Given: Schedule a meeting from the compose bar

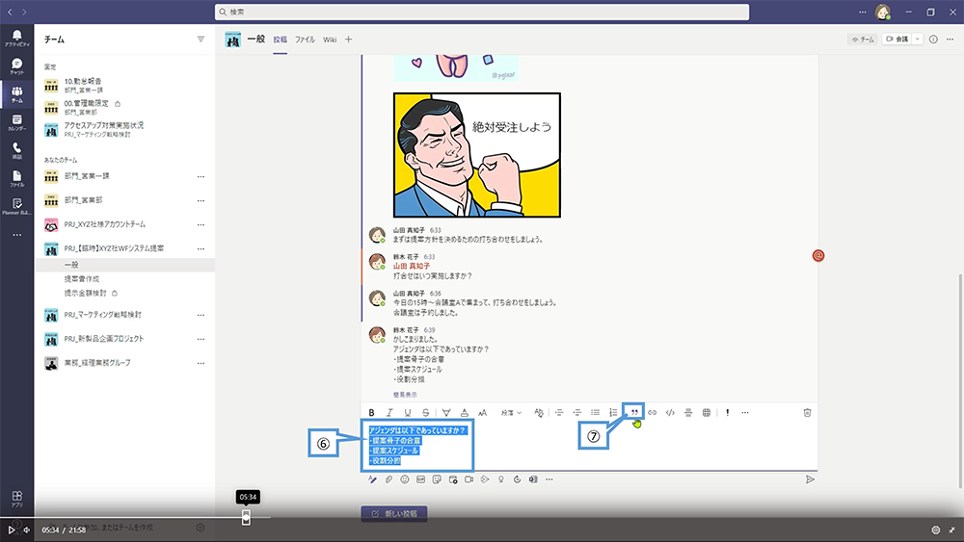Looking at the screenshot, I should pyautogui.click(x=453, y=479).
